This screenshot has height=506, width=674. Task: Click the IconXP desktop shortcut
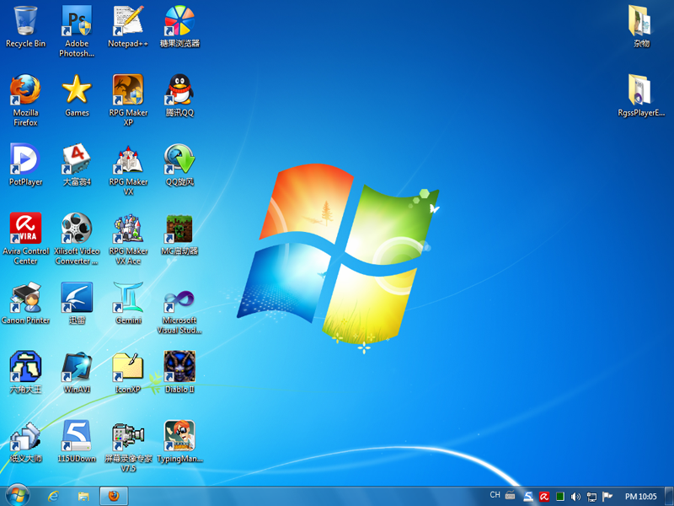coord(128,367)
